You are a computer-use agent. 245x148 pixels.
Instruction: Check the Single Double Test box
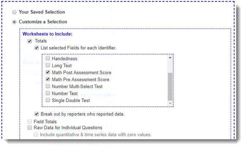click(48, 100)
